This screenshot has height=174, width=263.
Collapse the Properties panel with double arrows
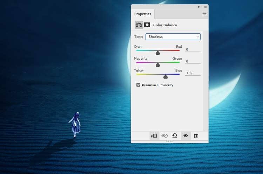tap(199, 7)
